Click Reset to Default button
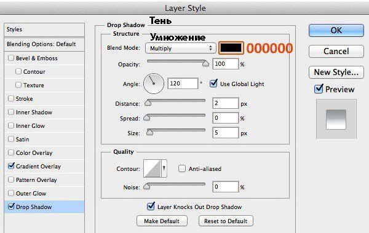Image resolution: width=369 pixels, height=233 pixels. point(226,221)
